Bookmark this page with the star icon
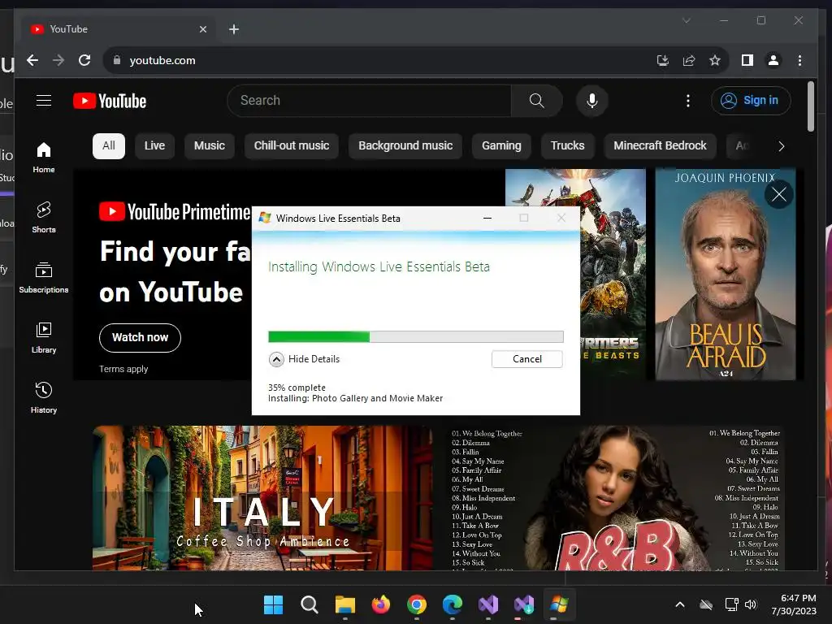This screenshot has height=624, width=832. tap(715, 60)
